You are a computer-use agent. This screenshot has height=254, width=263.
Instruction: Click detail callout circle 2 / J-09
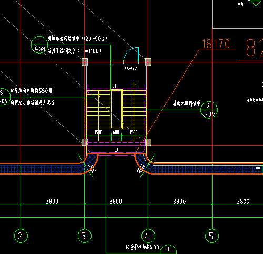209,110
